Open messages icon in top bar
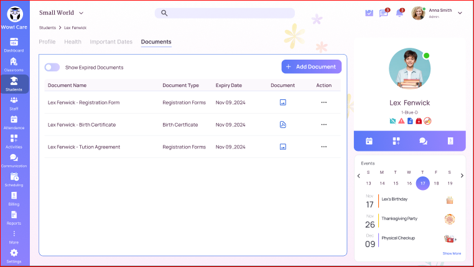The width and height of the screenshot is (474, 267). [384, 13]
